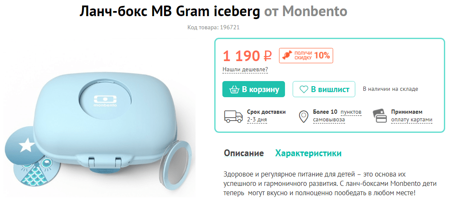Viewport: 449px width, 202px height.
Task: Open the пунктов самовывоза link
Action: pos(337,116)
